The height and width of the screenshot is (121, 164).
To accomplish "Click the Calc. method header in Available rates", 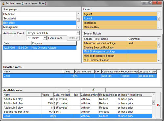I will tap(63, 95).
